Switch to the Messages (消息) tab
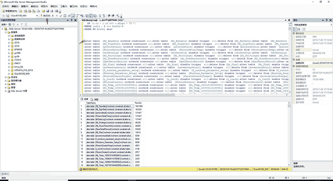Viewport: 333px width, 181px height. 94,99
